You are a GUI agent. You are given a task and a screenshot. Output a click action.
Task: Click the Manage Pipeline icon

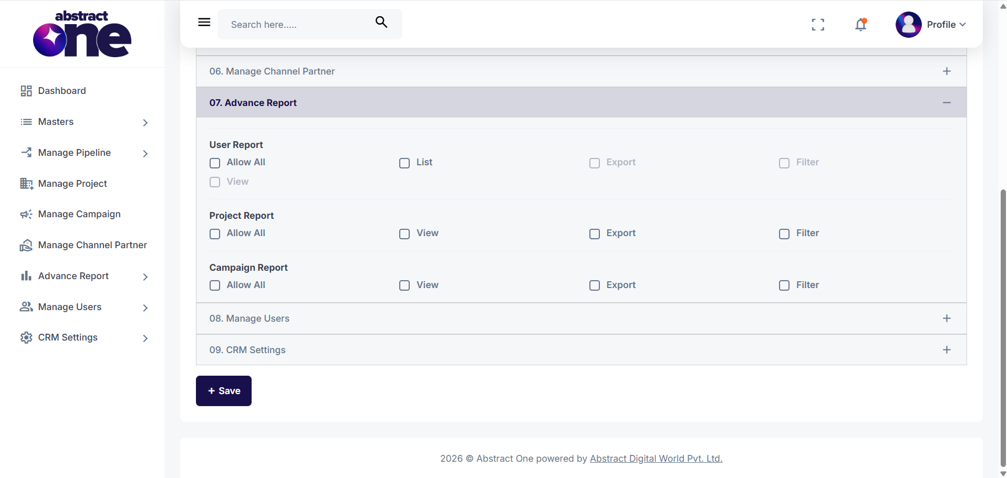click(26, 153)
